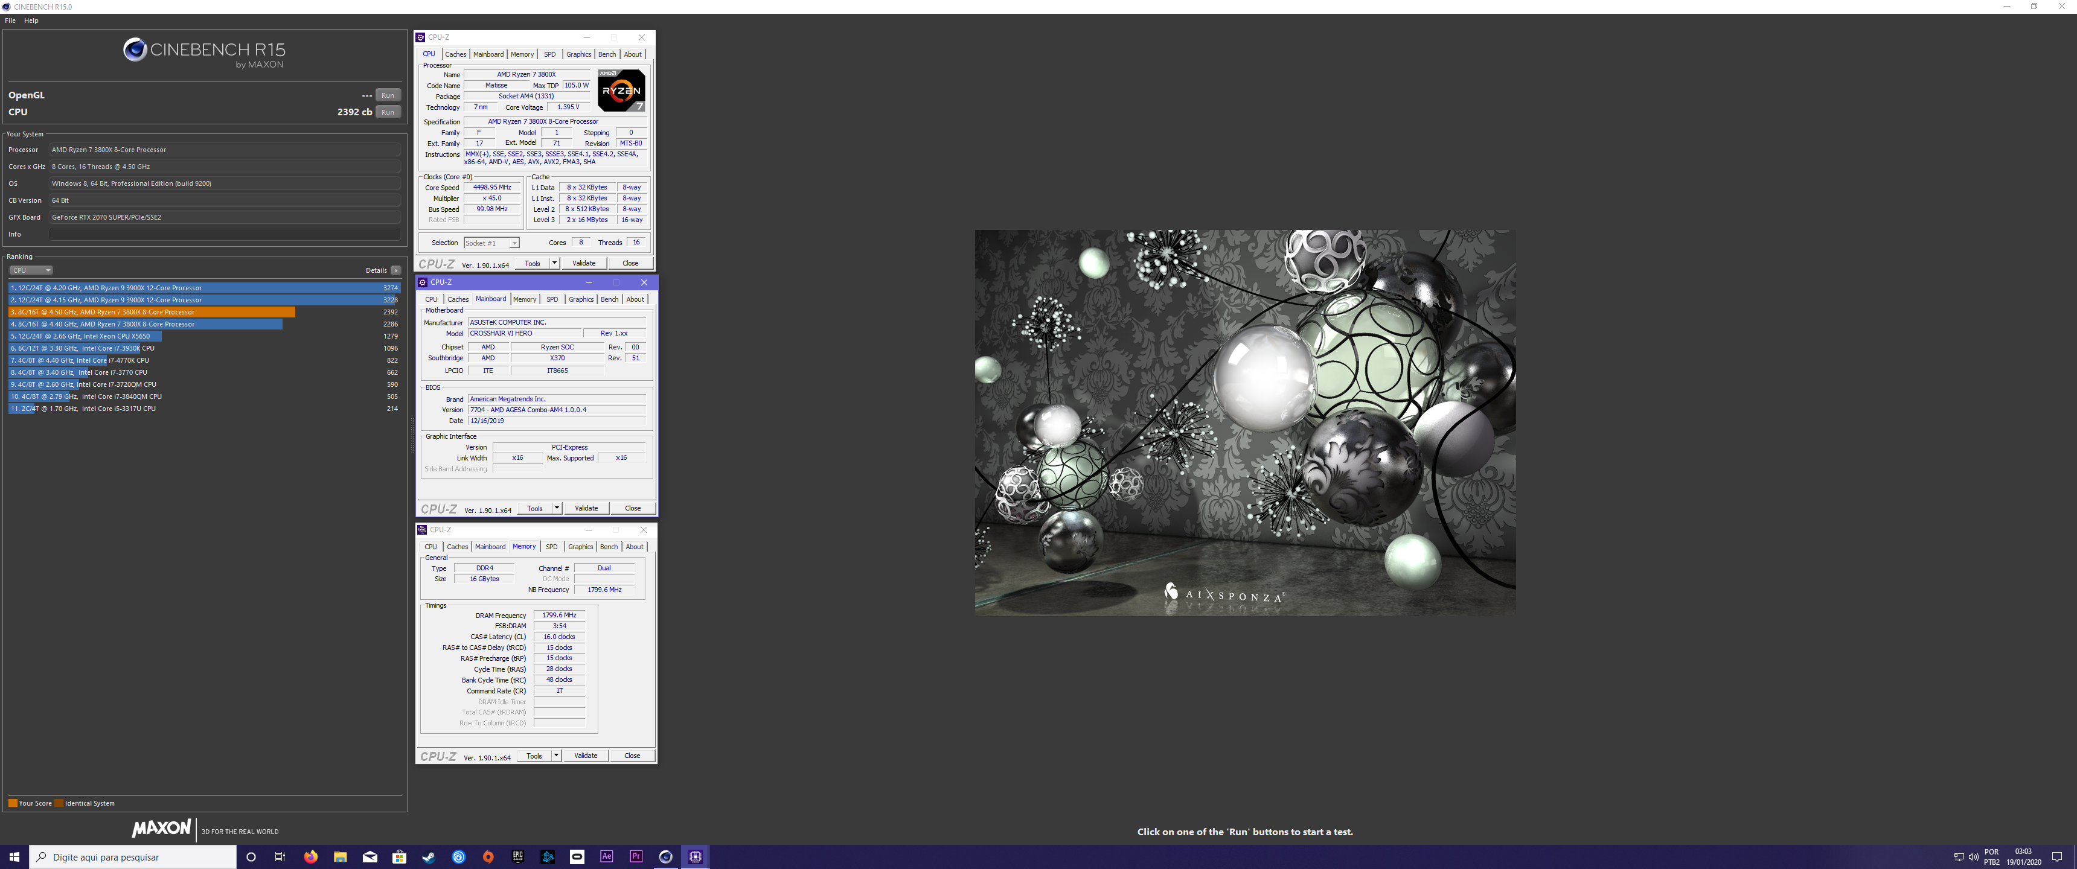Open the volume control tray icon
Image resolution: width=2077 pixels, height=869 pixels.
1973,857
